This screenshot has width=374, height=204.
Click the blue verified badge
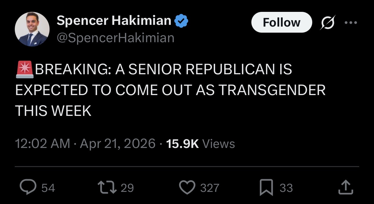182,21
